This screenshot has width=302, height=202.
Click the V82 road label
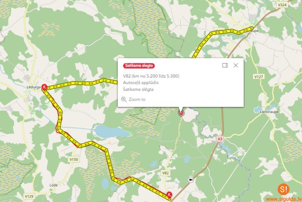click(x=165, y=173)
